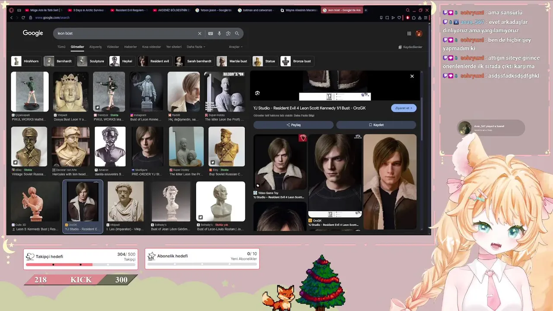Open the eBay Vintage Soviet Russia bust image

[x=29, y=146]
